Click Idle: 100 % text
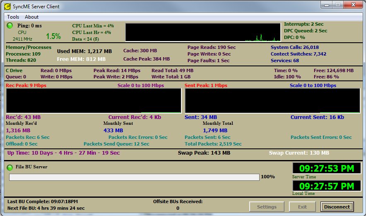The height and width of the screenshot is (216, 366). coord(287,77)
